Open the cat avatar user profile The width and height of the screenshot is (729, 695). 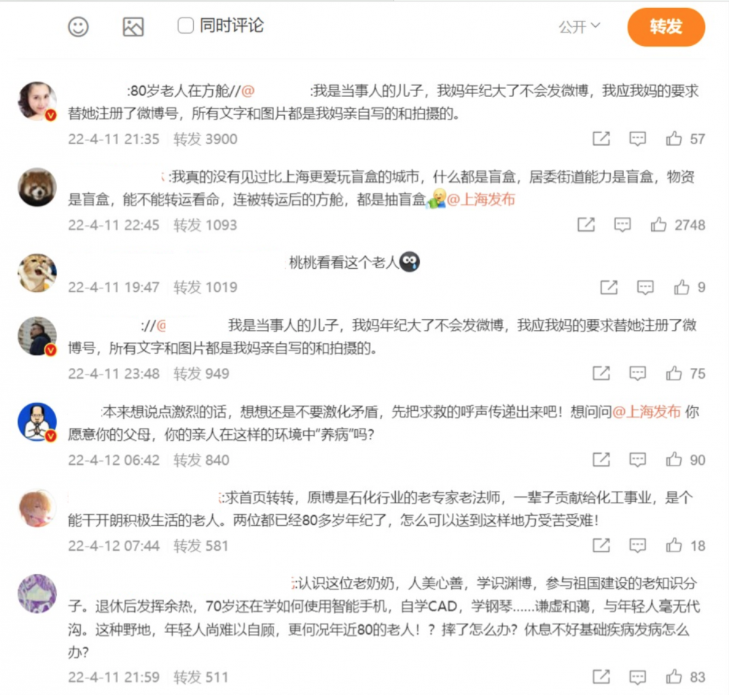pos(37,272)
